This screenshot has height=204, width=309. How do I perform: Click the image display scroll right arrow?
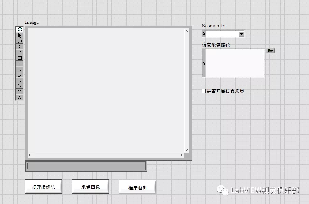182,155
